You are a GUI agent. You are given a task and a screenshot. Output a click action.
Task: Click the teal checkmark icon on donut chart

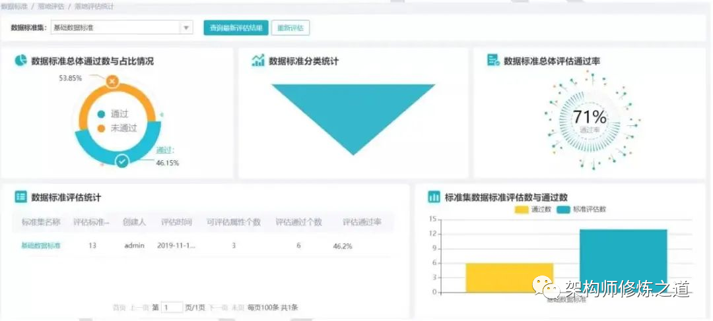pos(122,161)
